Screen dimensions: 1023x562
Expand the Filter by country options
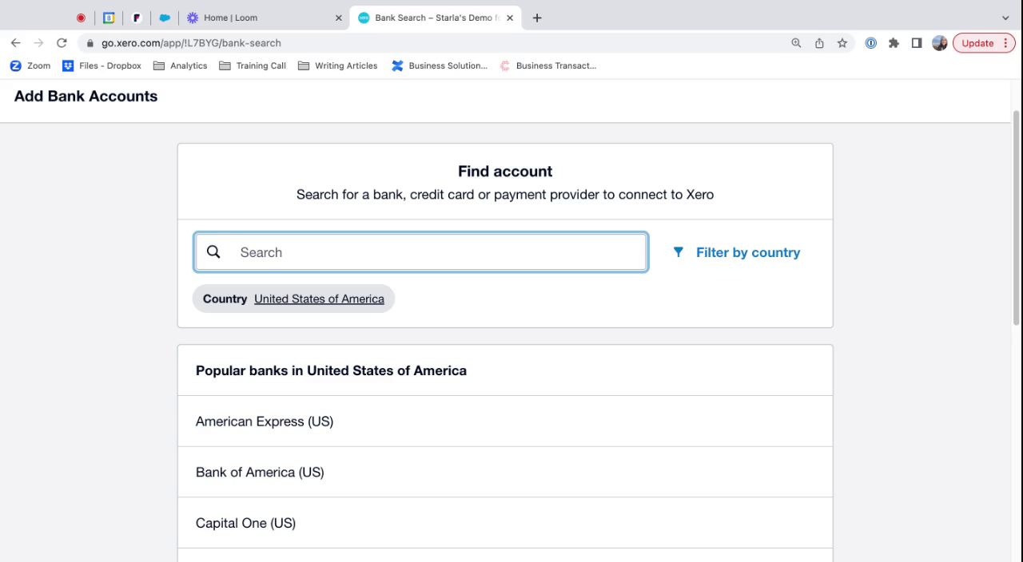pyautogui.click(x=734, y=252)
